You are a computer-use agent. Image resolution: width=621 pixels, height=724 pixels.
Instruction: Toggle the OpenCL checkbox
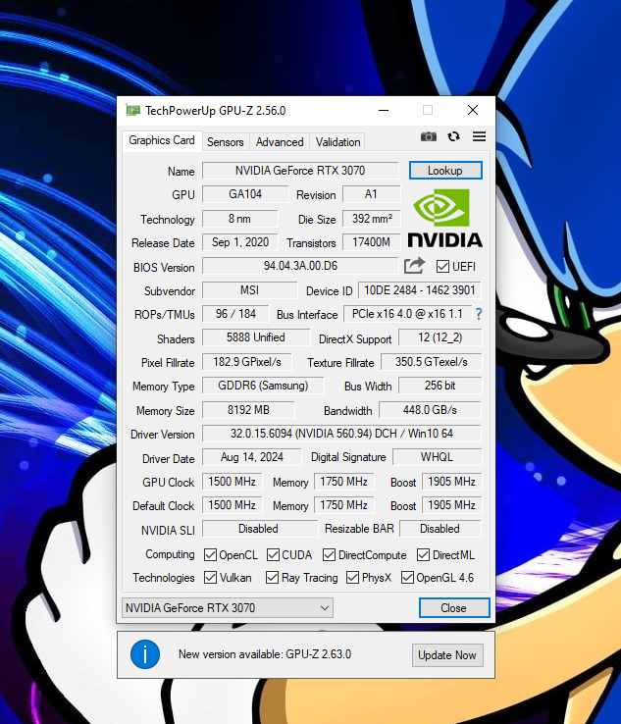[210, 554]
